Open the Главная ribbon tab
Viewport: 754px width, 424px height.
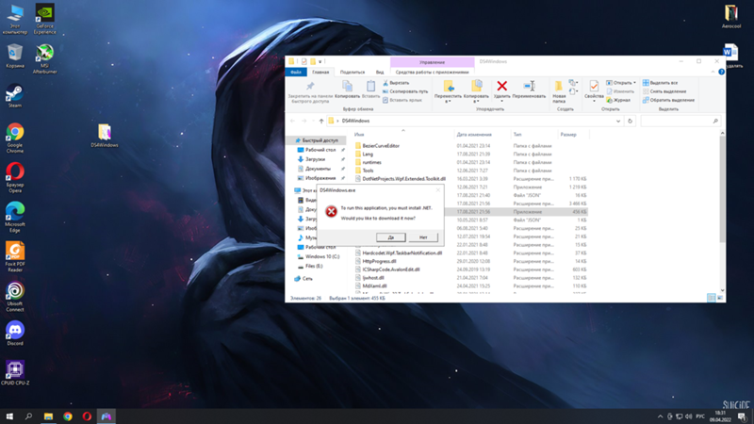pyautogui.click(x=320, y=73)
